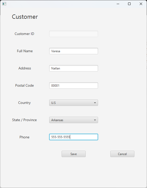The height and width of the screenshot is (188, 147).
Task: Open the Country dropdown showing U.S
Action: 73,103
